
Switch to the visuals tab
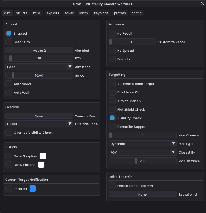click(22, 13)
